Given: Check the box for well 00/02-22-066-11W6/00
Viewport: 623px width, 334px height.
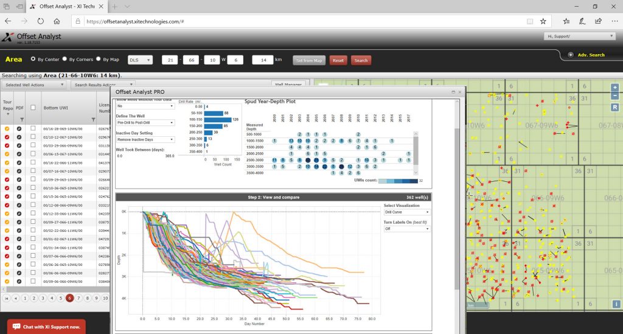Looking at the screenshot, I should 33,231.
